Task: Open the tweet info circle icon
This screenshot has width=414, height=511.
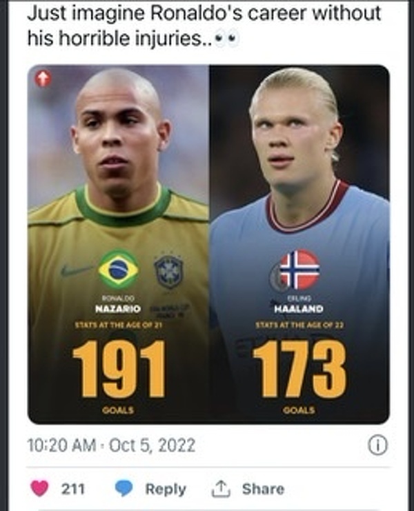Action: click(376, 445)
